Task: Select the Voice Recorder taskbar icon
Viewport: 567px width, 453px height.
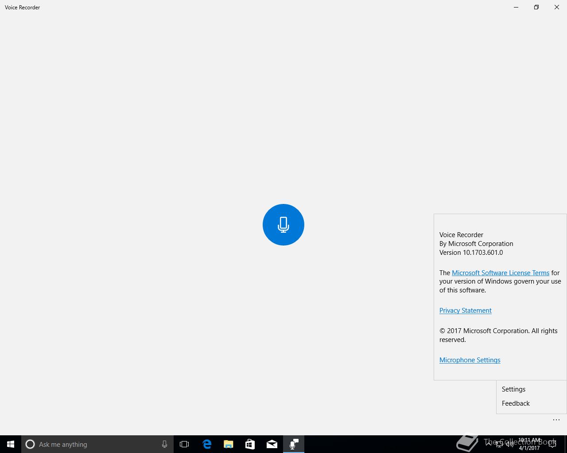Action: 294,444
